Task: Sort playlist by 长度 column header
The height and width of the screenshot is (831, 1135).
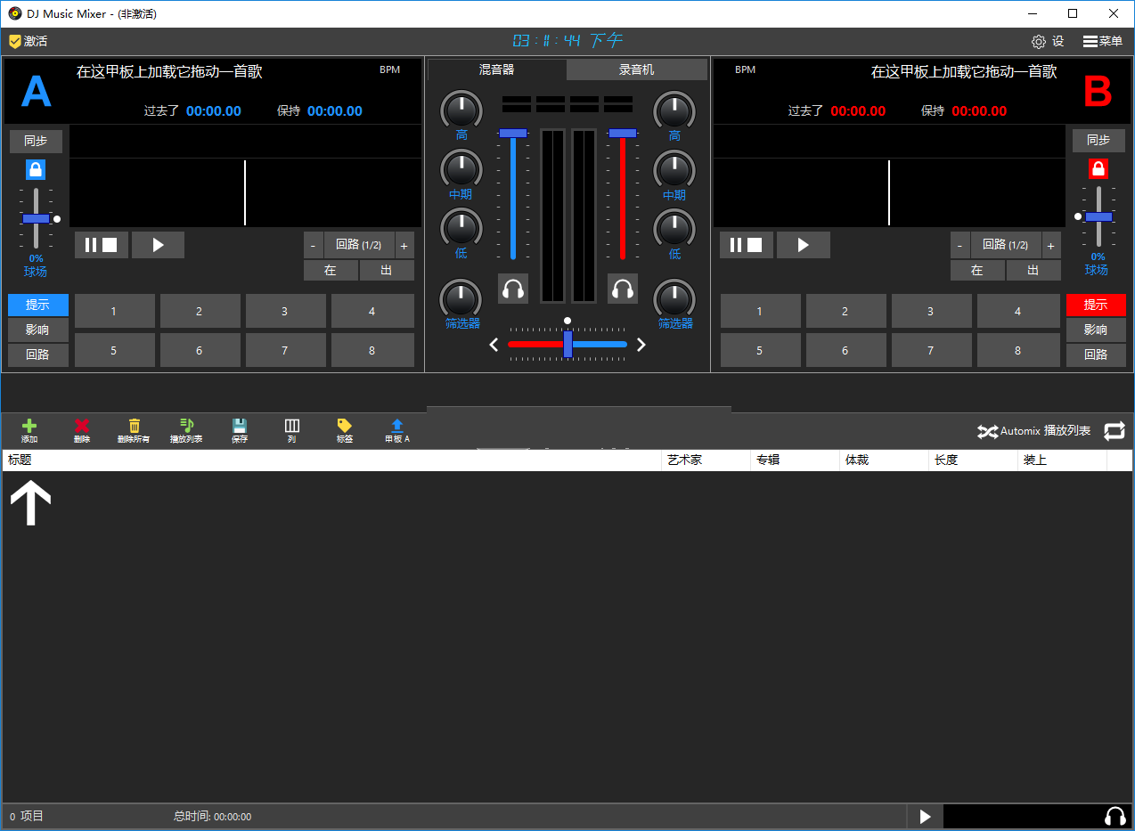Action: point(974,460)
